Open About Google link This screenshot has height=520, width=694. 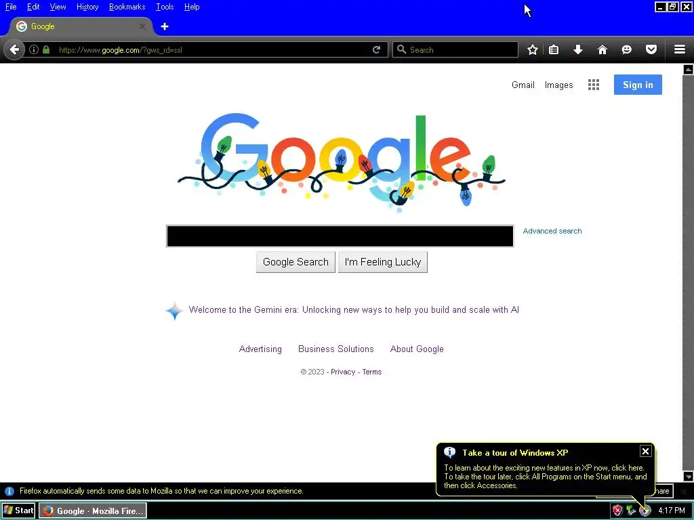[417, 349]
